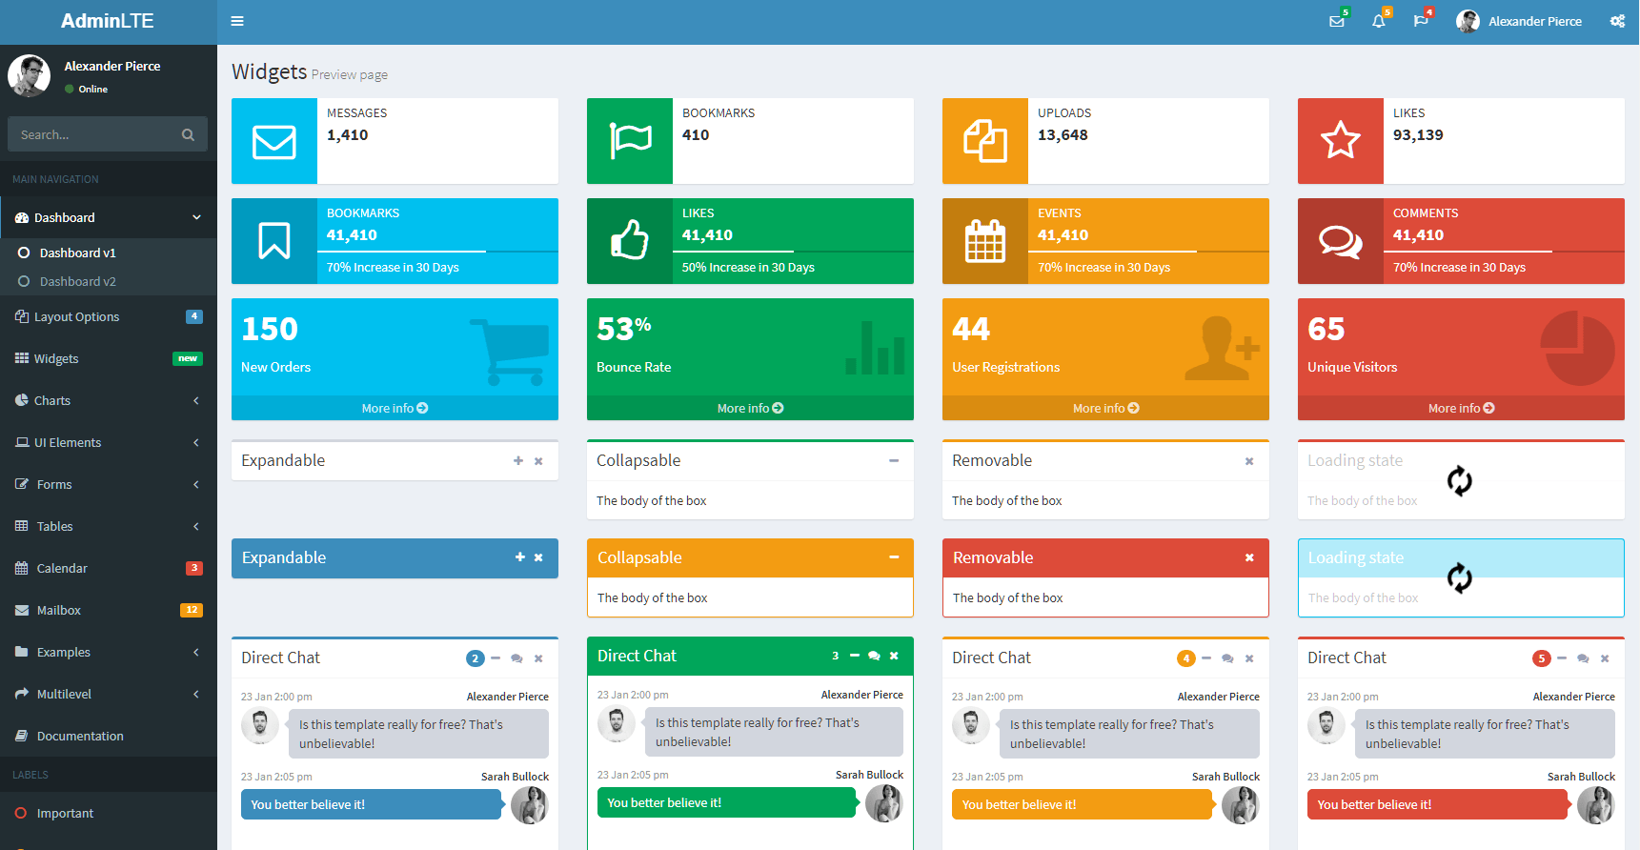
Task: Close the blue-topped Direct Chat box
Action: [x=538, y=658]
